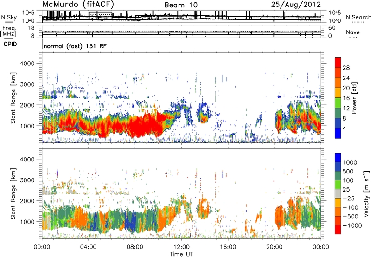Click the N.Search legend label

click(x=358, y=17)
